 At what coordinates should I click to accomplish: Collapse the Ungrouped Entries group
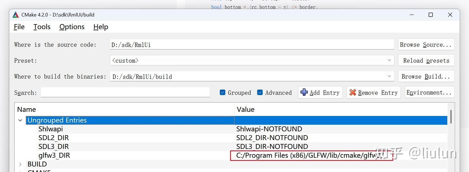tap(20, 120)
